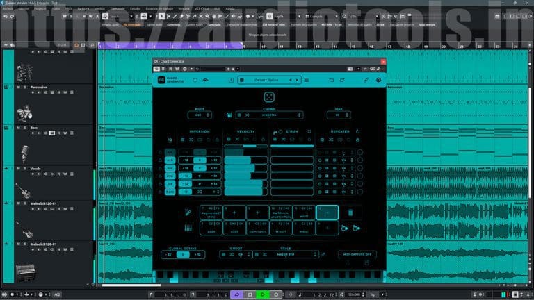Open the Map value selector
Image resolution: width=534 pixels, height=300 pixels.
point(338,115)
